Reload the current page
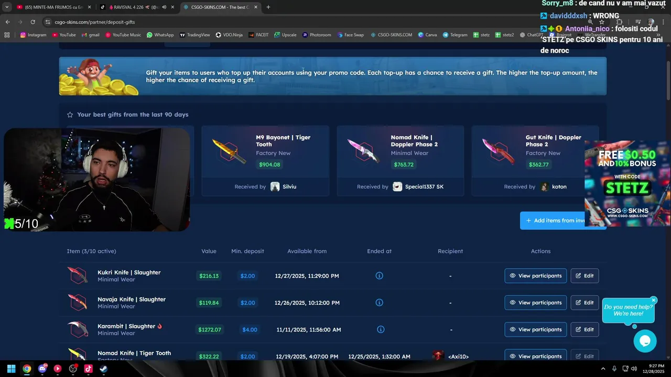Screen dimensions: 671x377 point(33,22)
